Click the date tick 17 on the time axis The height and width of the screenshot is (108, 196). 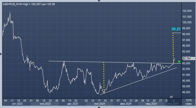click(x=99, y=101)
